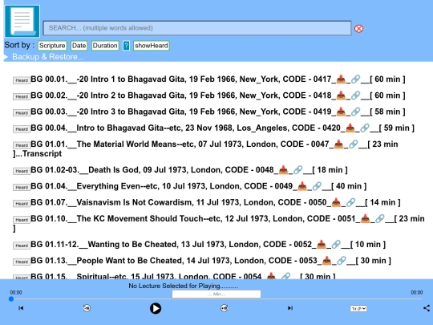Play BG 00.01 Intro 1 to Bhagavad Gita
This screenshot has height=325, width=433.
click(181, 79)
